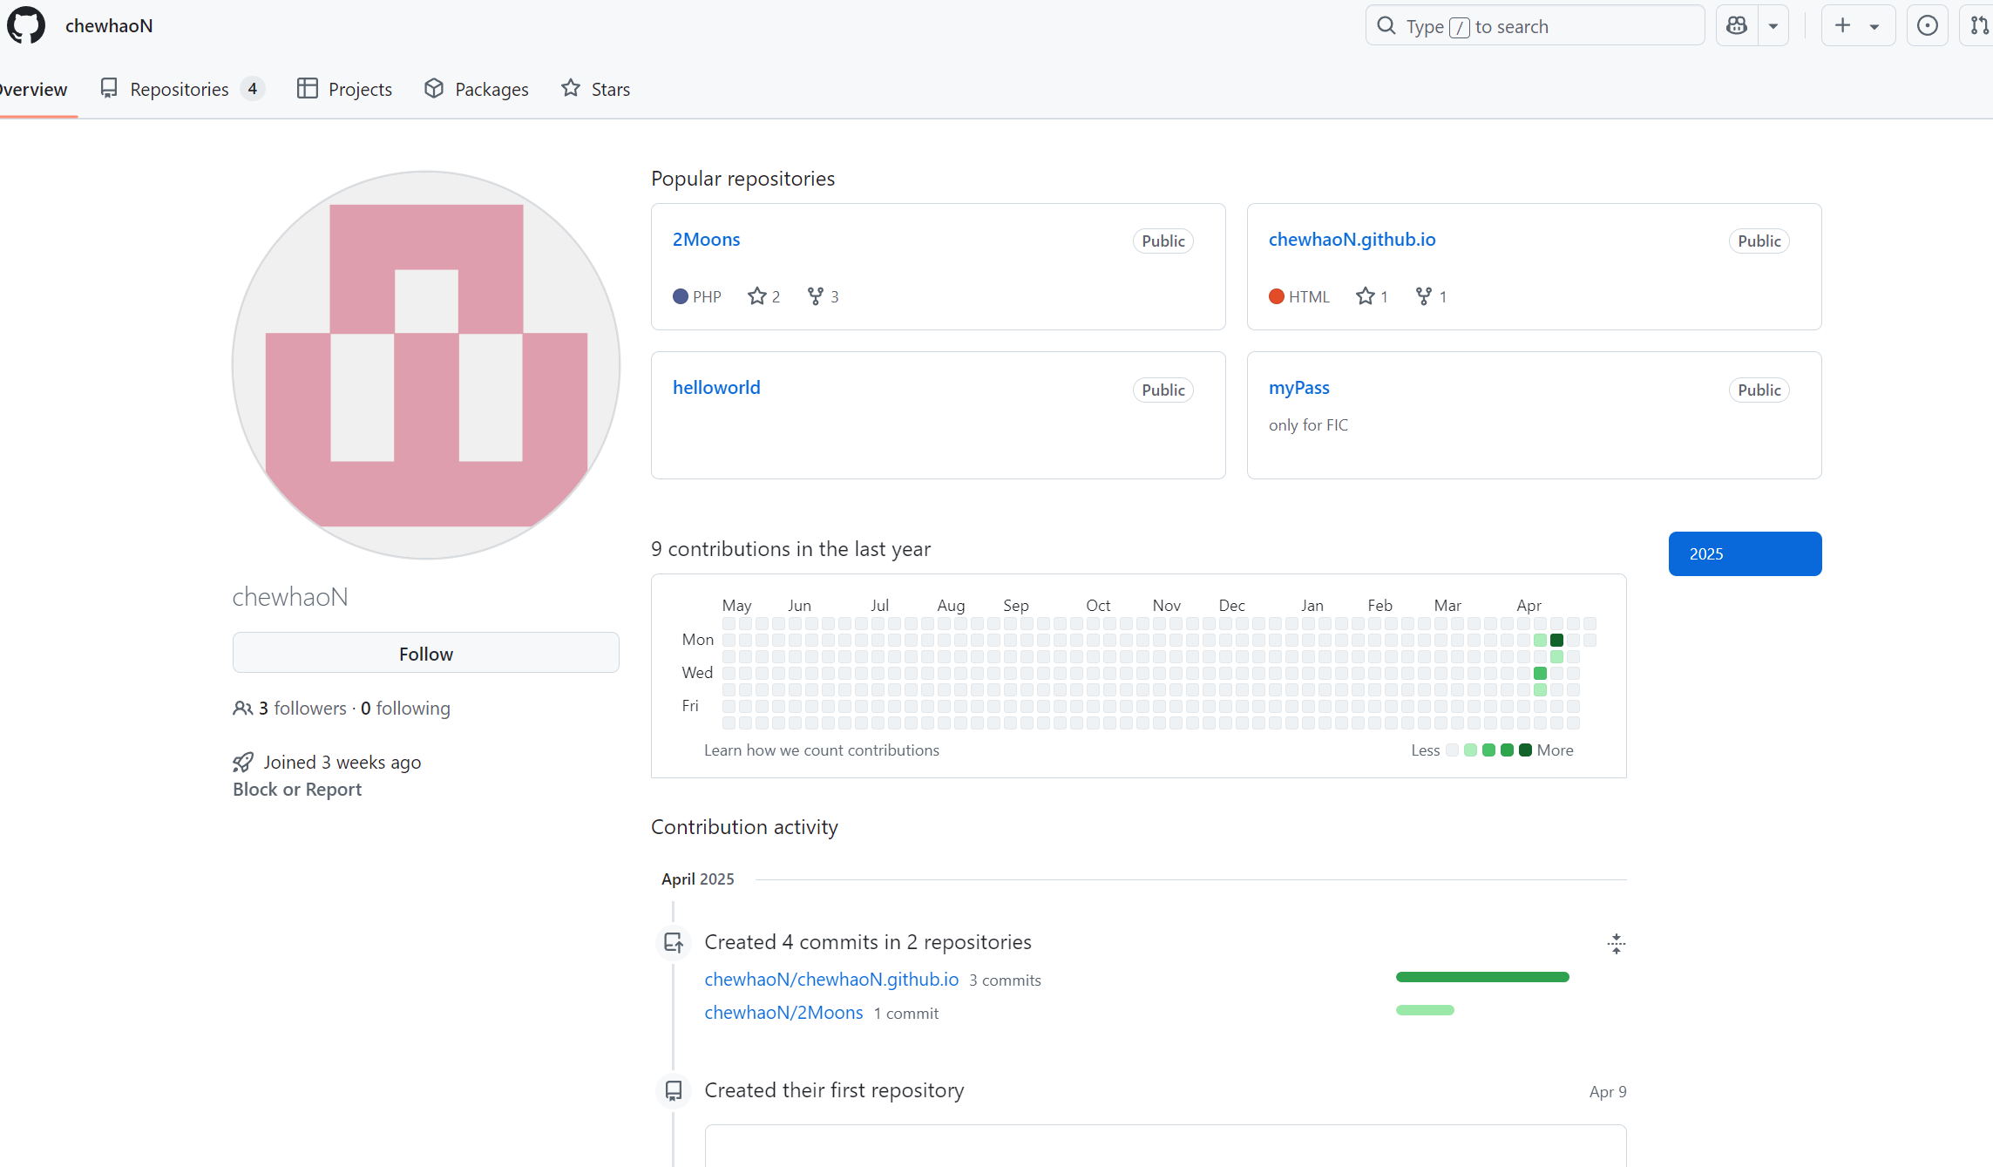Screen dimensions: 1993x1167
Task: Collapse the commits activity toggle icon
Action: (1616, 943)
